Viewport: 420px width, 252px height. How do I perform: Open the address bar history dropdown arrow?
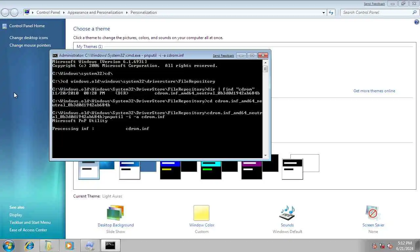(324, 12)
